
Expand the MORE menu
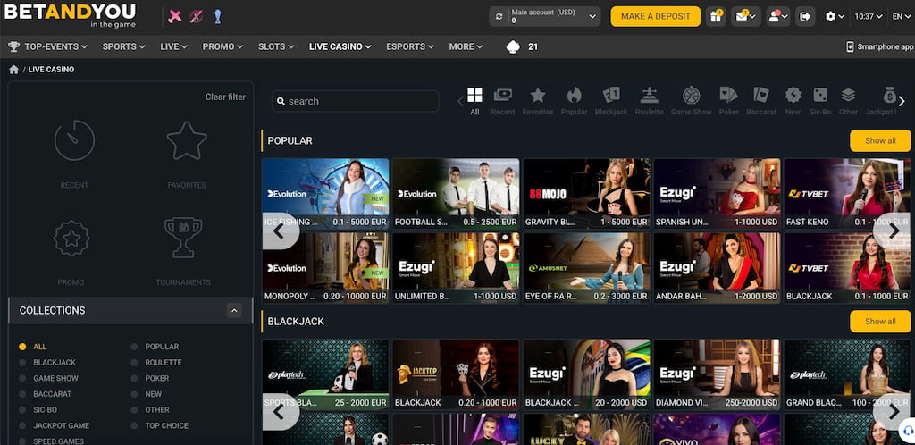point(466,46)
